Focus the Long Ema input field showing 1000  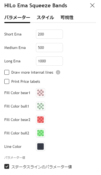(x=49, y=61)
